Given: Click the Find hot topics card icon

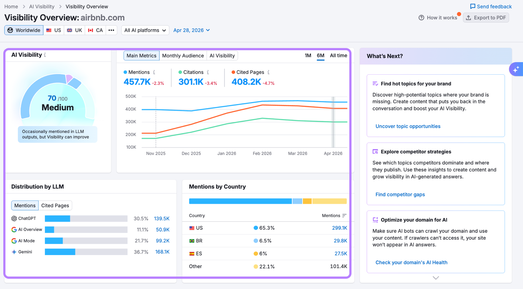Looking at the screenshot, I should tap(375, 84).
